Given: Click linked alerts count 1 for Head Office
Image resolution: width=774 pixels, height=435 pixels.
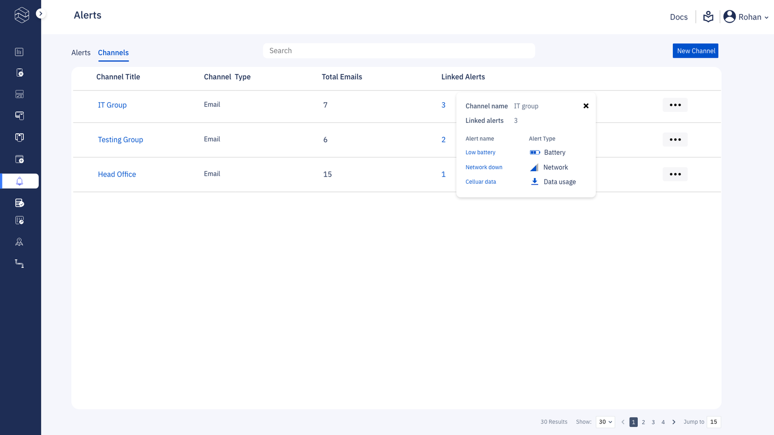Looking at the screenshot, I should pyautogui.click(x=443, y=174).
